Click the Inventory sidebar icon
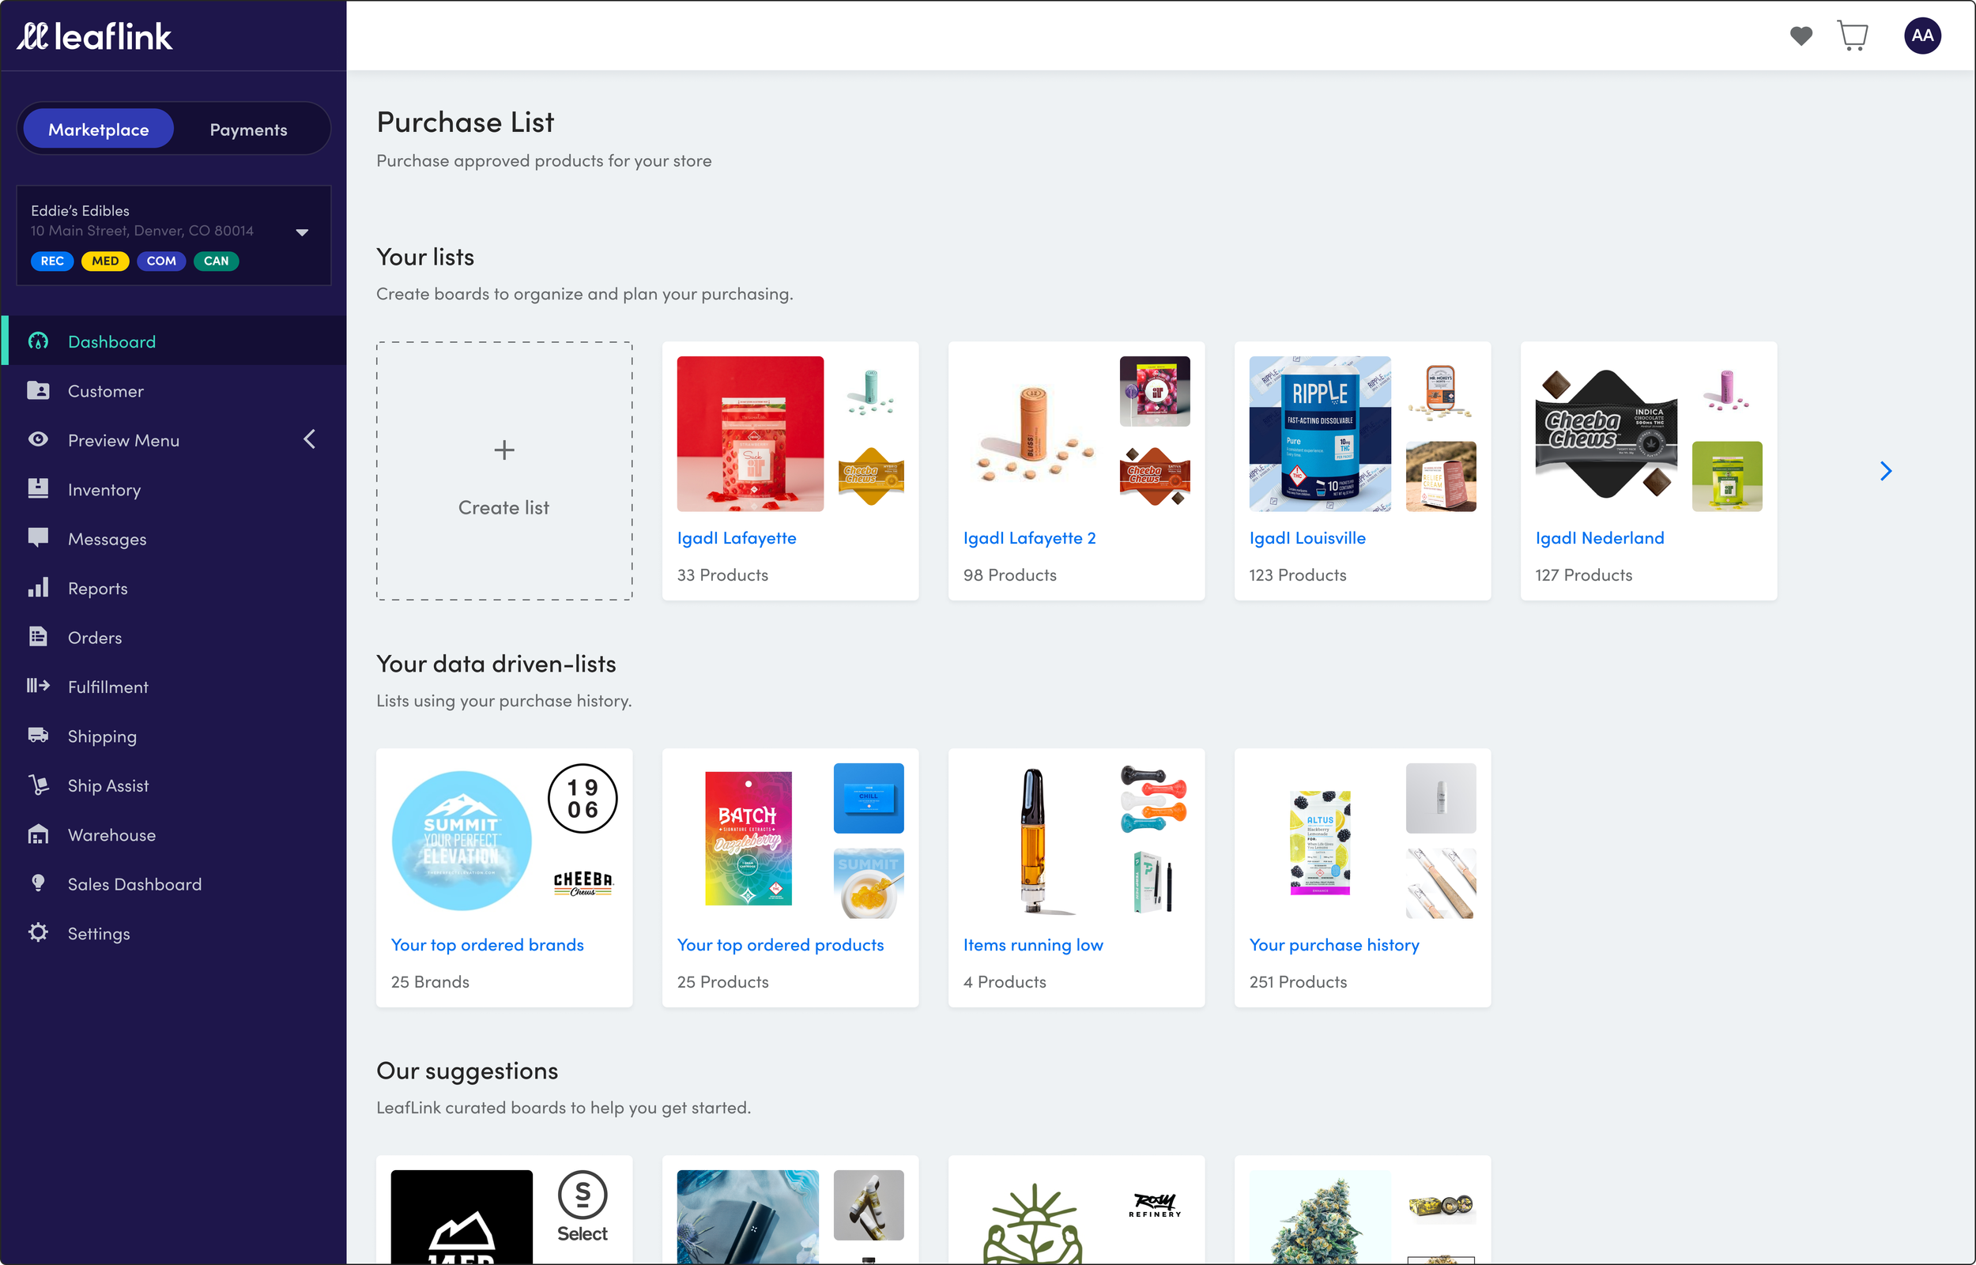 [x=38, y=489]
